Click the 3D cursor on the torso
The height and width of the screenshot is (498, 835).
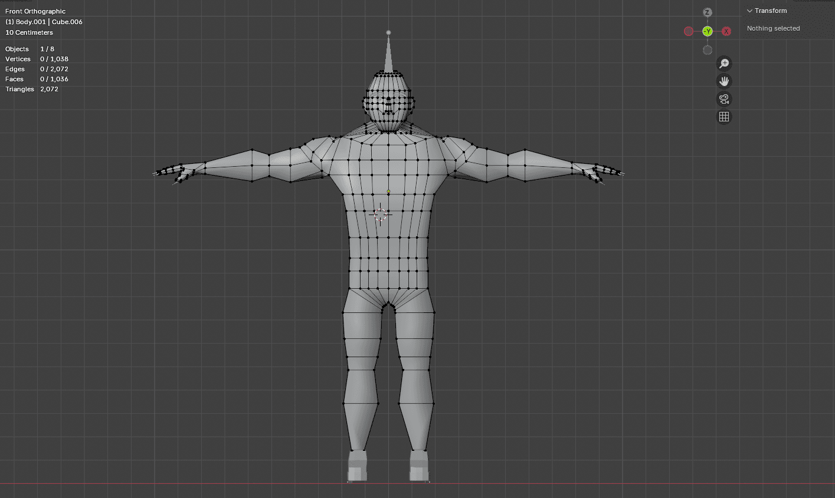(381, 215)
